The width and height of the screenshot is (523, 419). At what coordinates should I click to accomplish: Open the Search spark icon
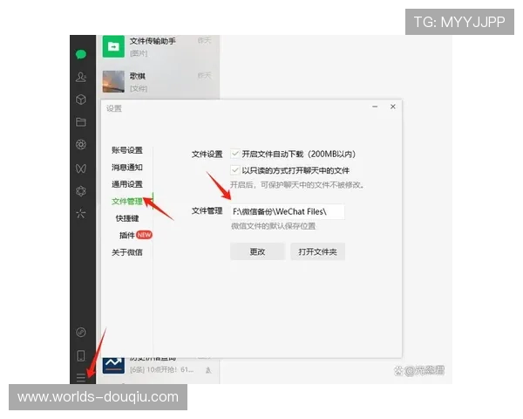tap(81, 213)
